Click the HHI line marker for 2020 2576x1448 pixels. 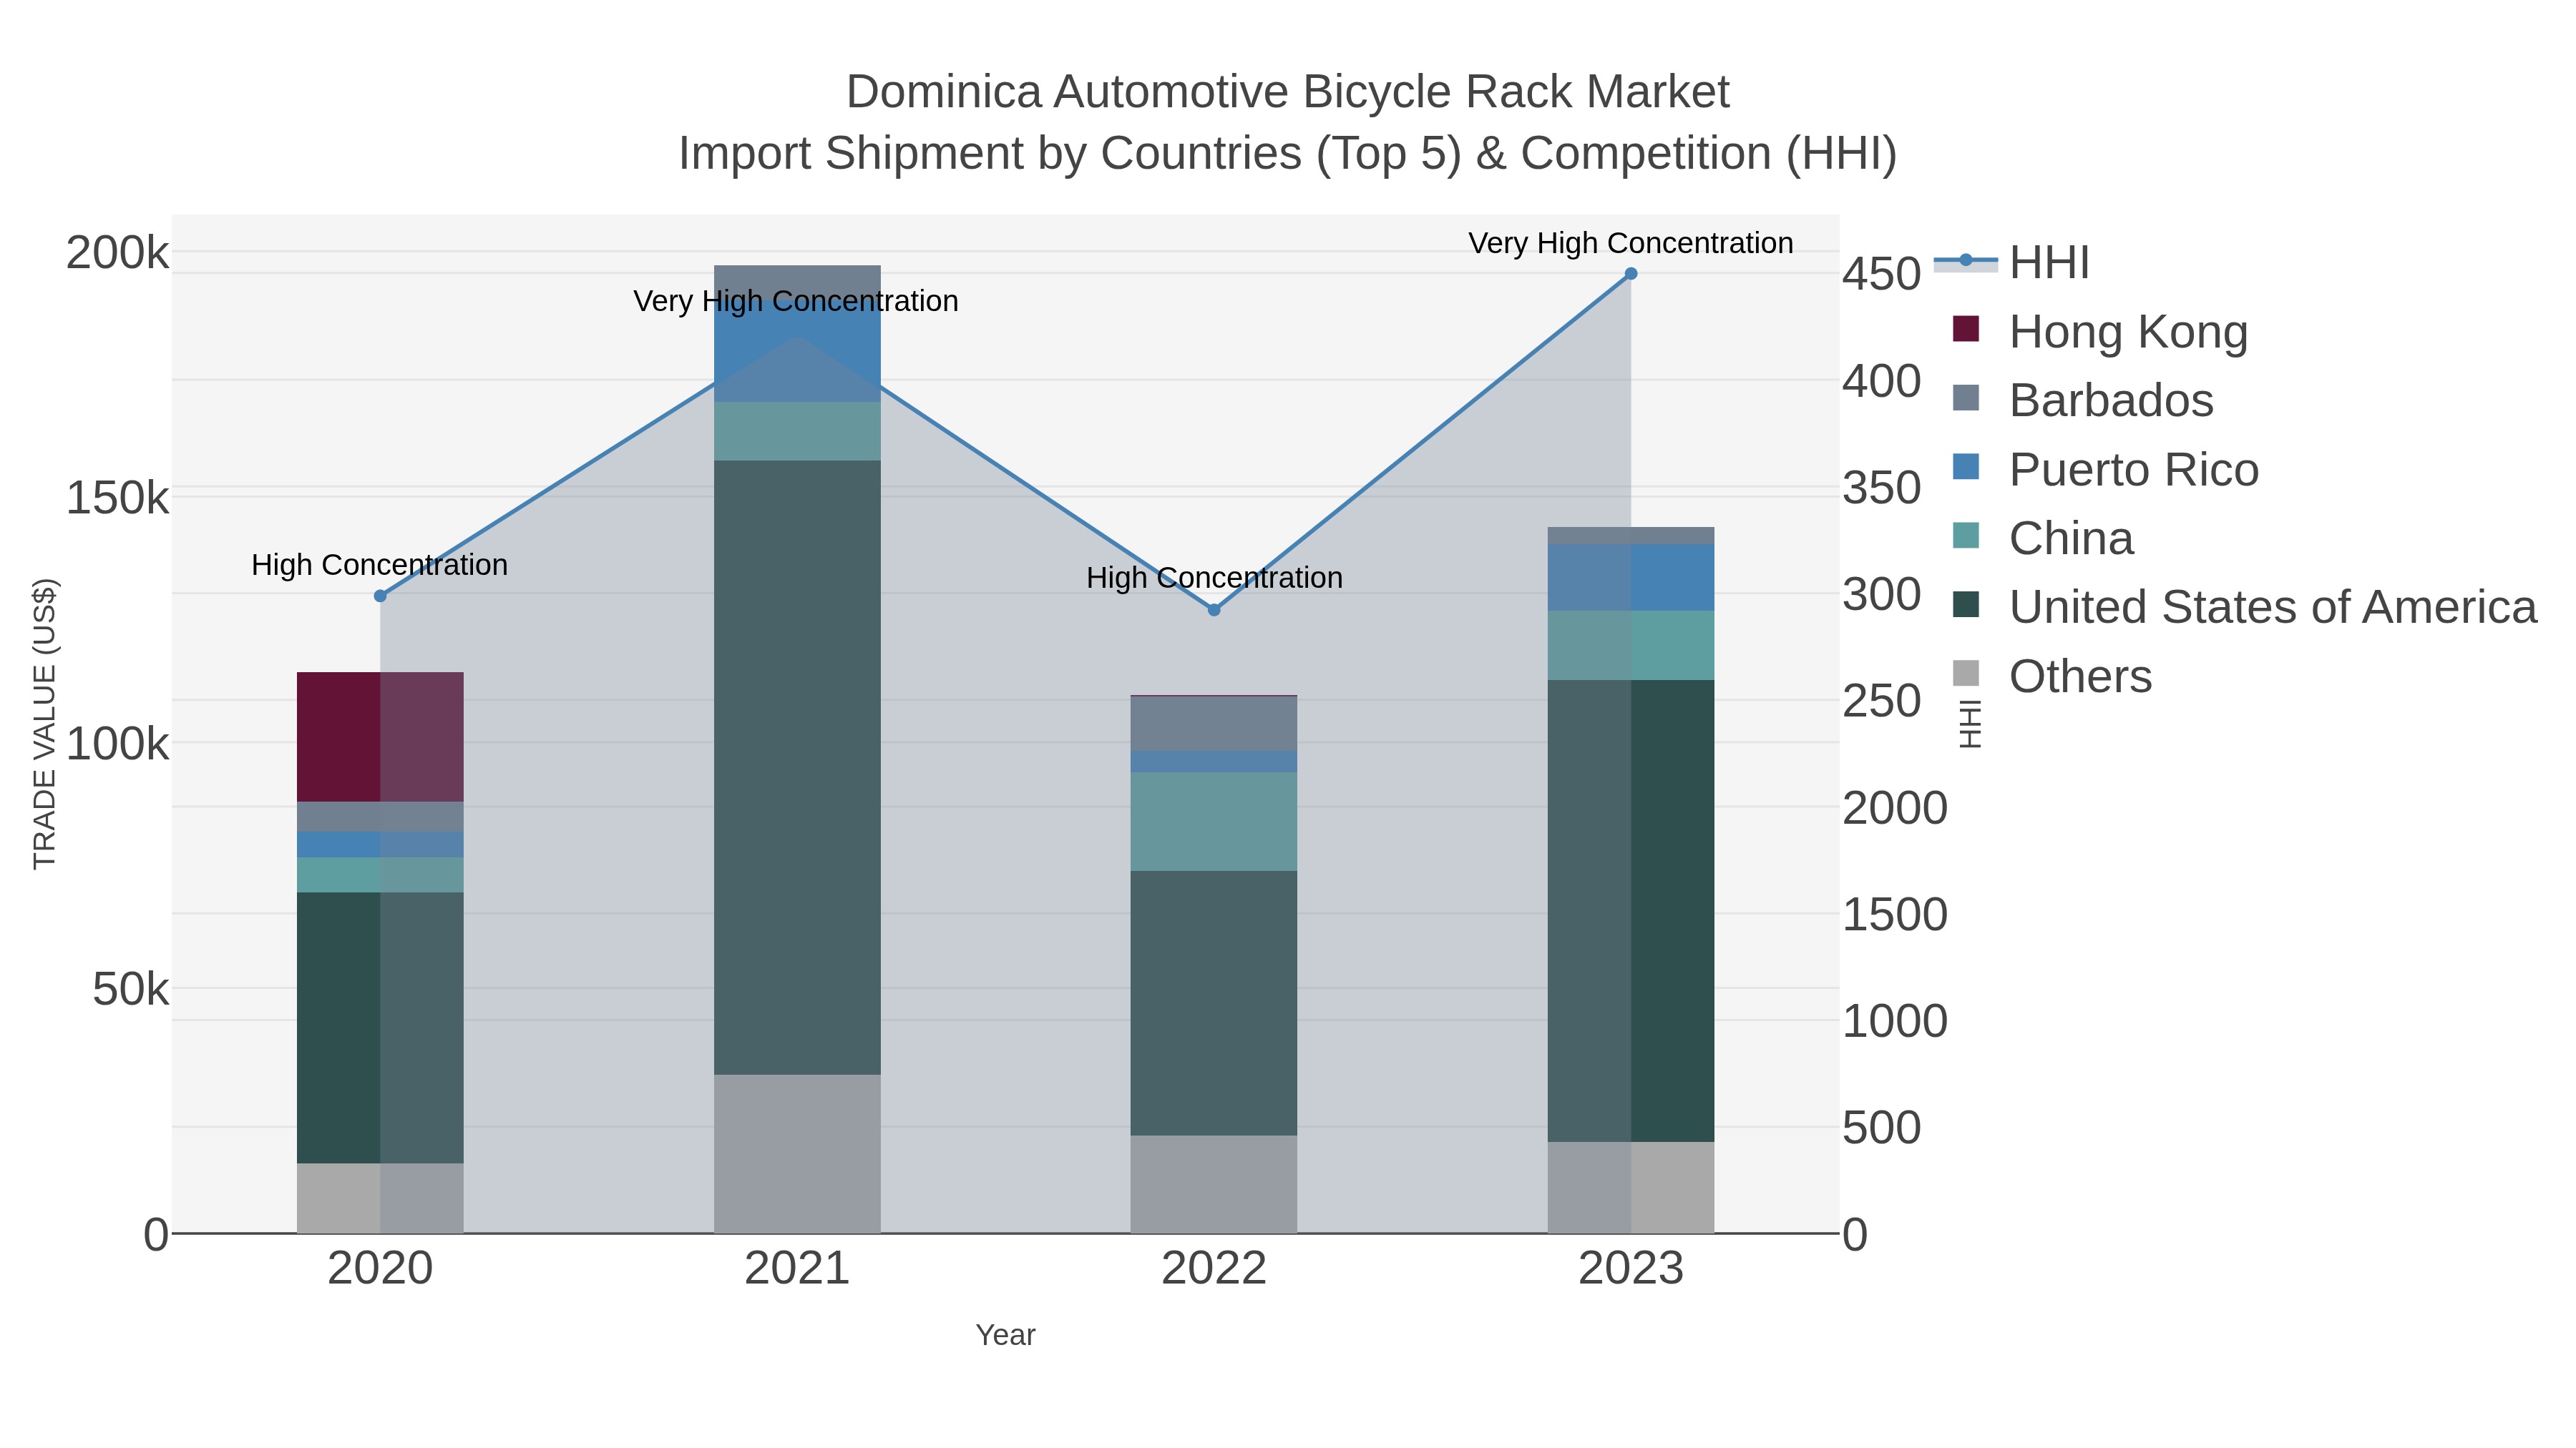(380, 596)
